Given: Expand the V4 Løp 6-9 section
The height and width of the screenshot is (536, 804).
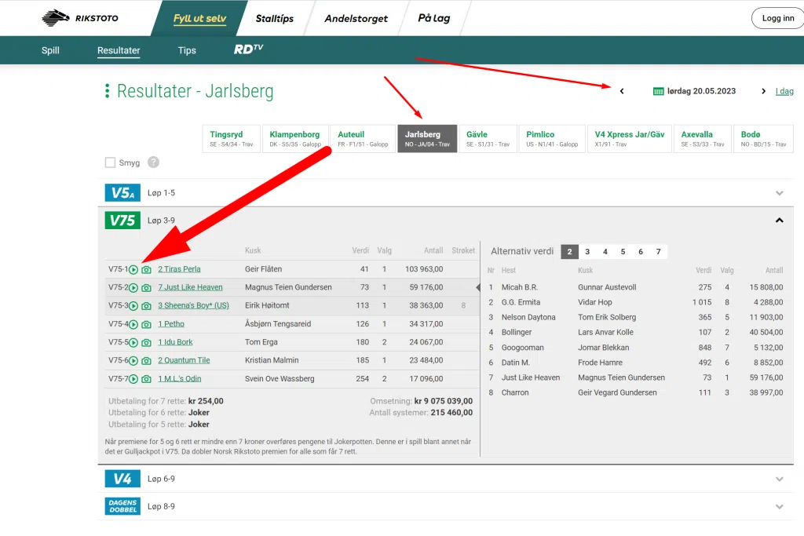Looking at the screenshot, I should [x=780, y=479].
